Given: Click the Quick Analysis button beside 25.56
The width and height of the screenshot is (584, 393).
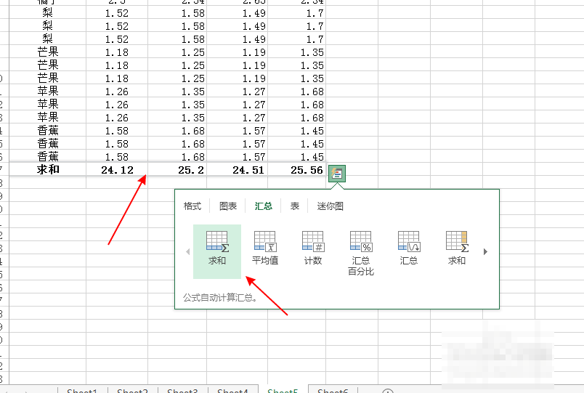Looking at the screenshot, I should point(337,173).
